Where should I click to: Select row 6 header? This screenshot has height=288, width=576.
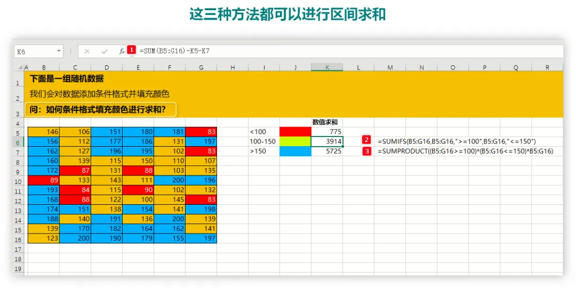click(x=18, y=141)
